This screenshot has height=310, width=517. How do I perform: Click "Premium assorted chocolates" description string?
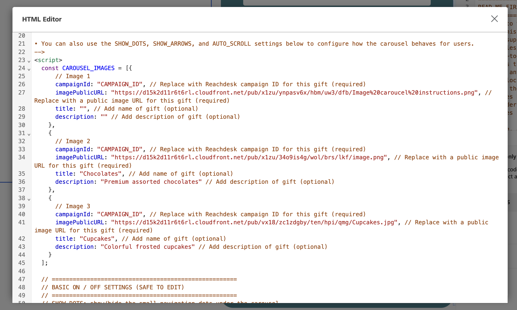point(151,182)
